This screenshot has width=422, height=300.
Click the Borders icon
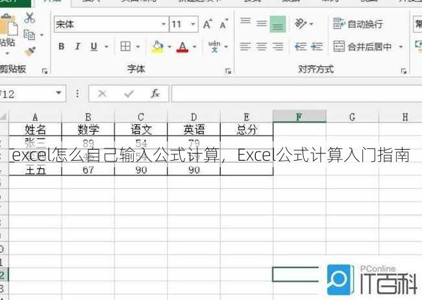125,46
